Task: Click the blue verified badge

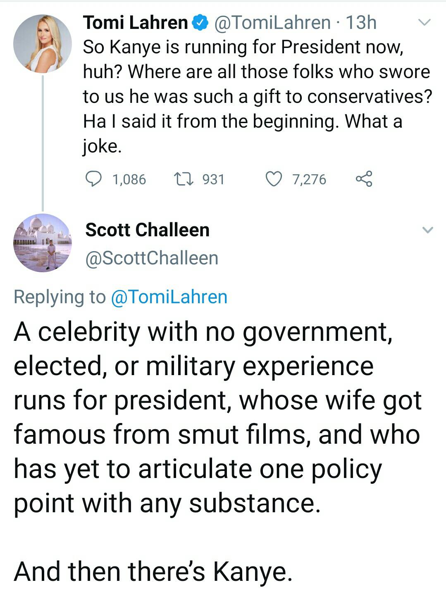Action: pyautogui.click(x=201, y=23)
